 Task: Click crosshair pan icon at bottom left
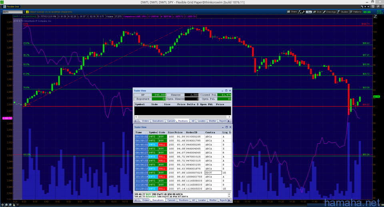(x=2, y=205)
